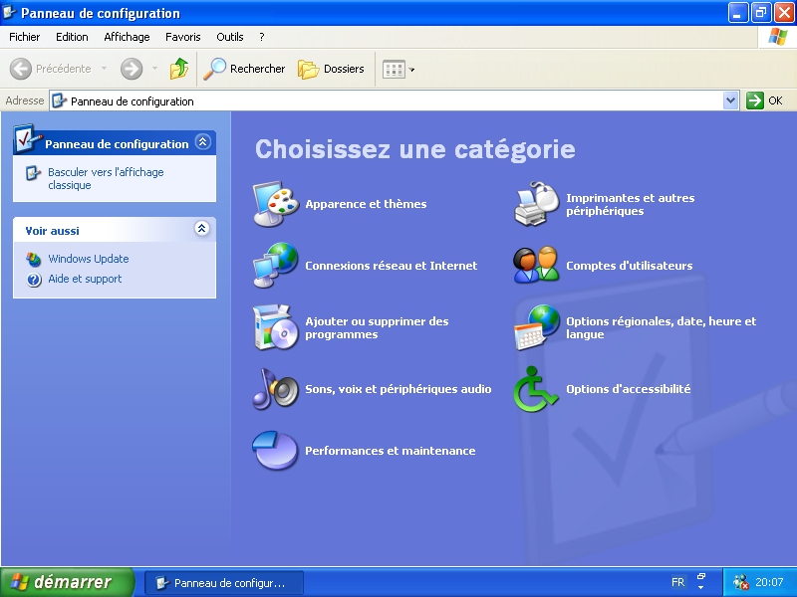Open the Sons, voix et périphériques audio icon
This screenshot has height=597, width=797.
coord(276,389)
